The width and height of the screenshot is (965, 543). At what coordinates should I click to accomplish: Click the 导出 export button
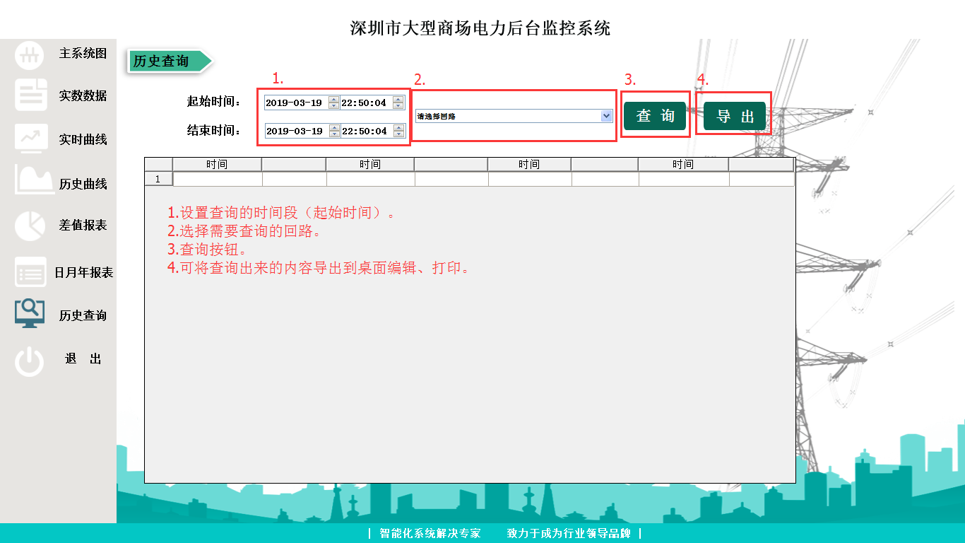click(x=735, y=116)
